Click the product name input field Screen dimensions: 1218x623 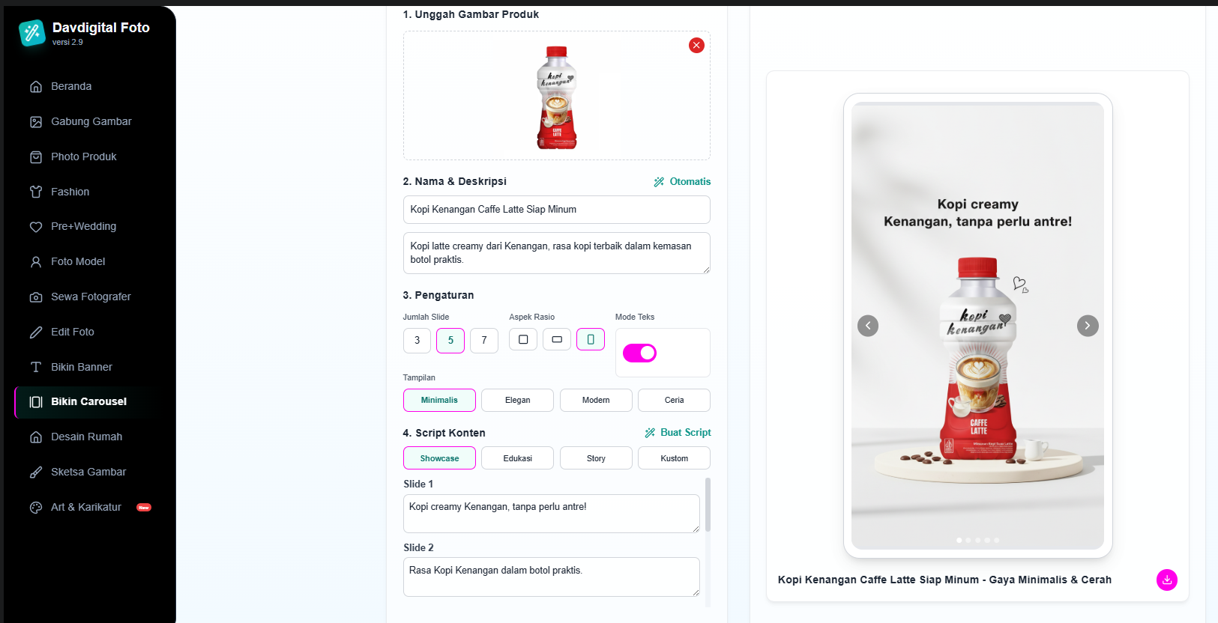click(556, 210)
